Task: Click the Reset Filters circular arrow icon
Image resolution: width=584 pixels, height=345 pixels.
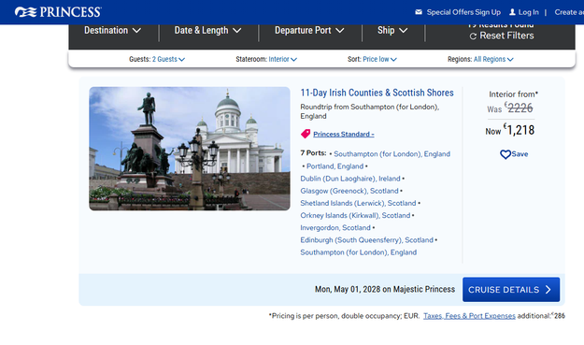Action: (473, 36)
